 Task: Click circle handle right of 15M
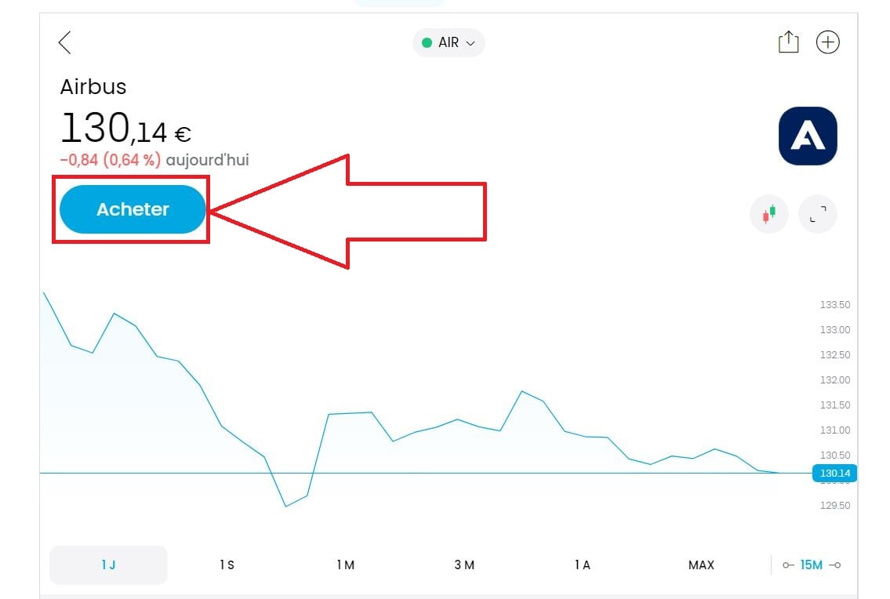click(835, 565)
